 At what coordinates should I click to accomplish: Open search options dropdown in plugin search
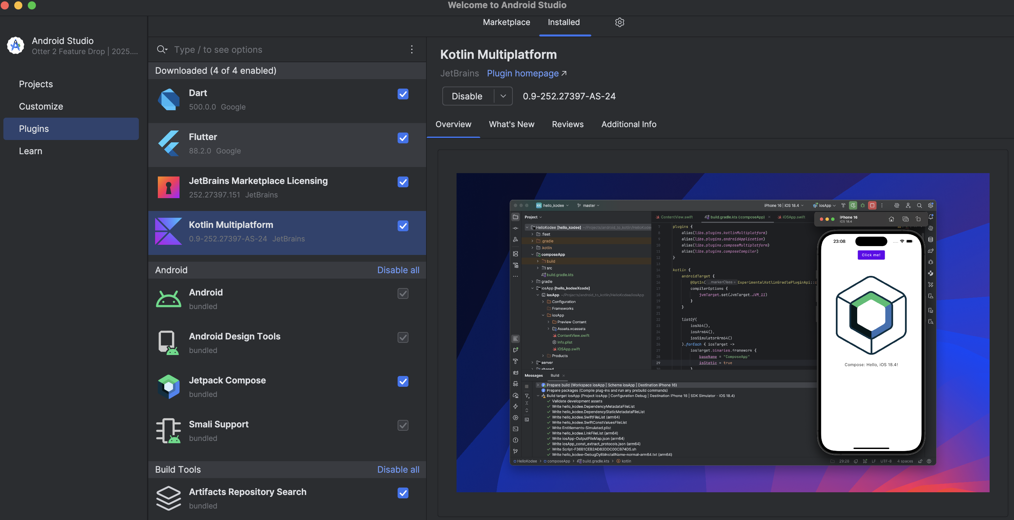tap(162, 49)
